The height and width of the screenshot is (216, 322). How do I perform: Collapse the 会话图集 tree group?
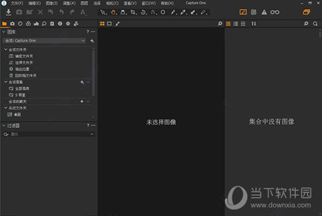pyautogui.click(x=6, y=82)
